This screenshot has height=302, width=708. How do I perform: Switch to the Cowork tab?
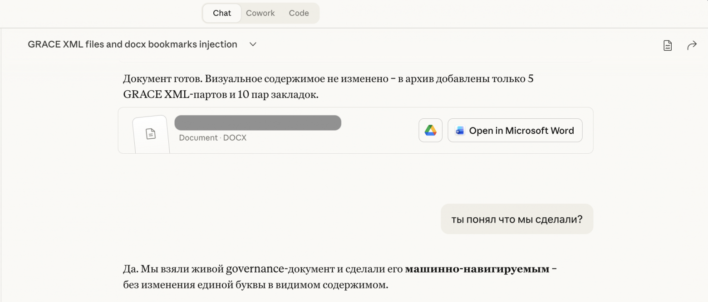click(260, 13)
